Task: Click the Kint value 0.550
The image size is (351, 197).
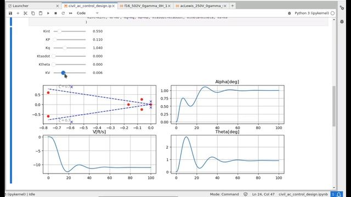Action: (98, 31)
